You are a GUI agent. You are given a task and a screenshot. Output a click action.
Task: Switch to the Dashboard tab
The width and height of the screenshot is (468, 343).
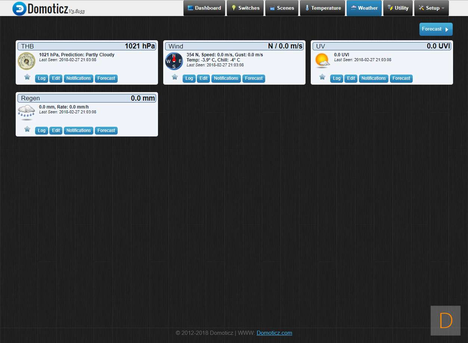point(204,8)
